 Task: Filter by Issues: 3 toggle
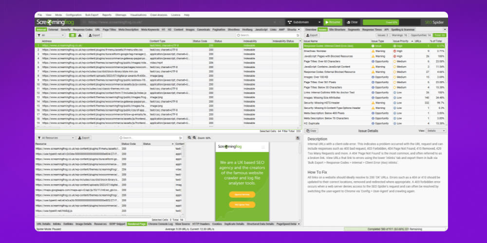pos(383,35)
